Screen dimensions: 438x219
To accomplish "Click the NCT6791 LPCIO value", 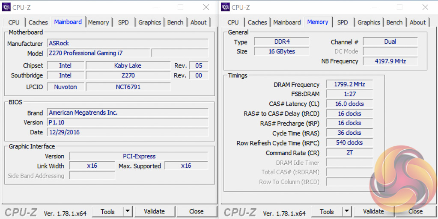I will (x=128, y=87).
